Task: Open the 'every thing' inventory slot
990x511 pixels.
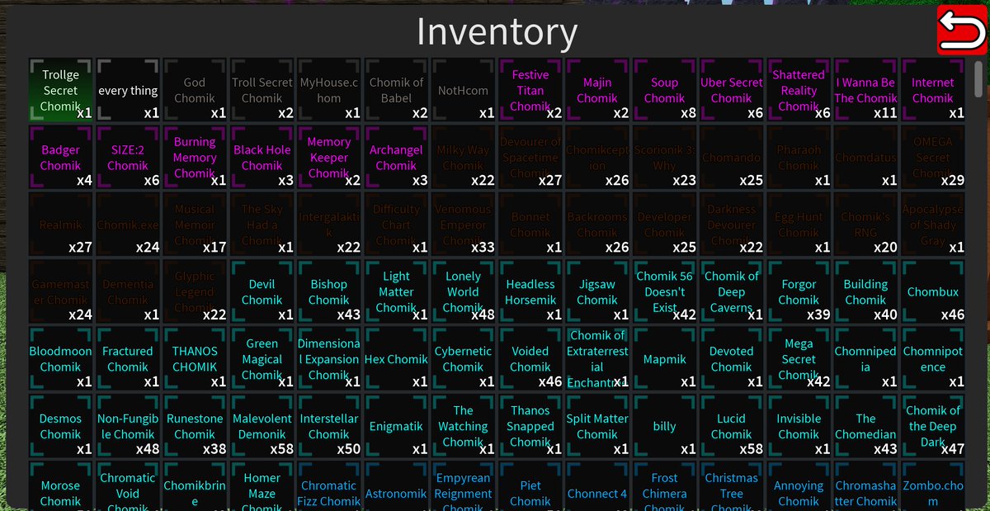Action: pos(128,90)
